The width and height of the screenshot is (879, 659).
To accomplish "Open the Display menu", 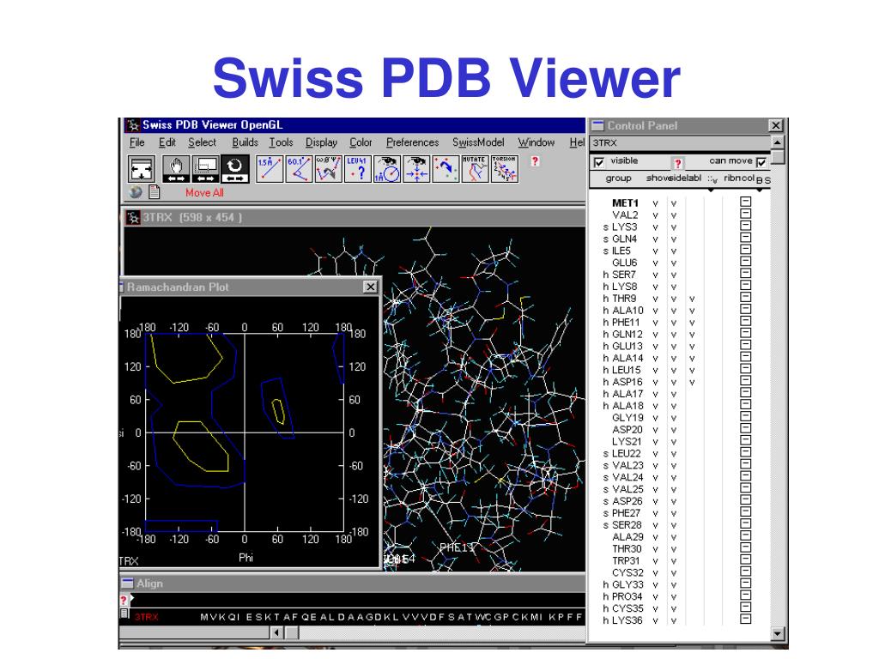I will pos(321,142).
